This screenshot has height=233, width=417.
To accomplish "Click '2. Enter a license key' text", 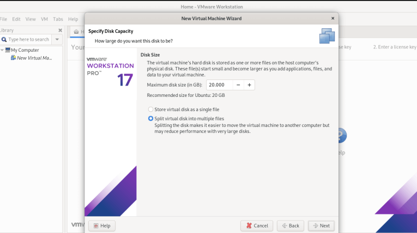I will pos(395,47).
